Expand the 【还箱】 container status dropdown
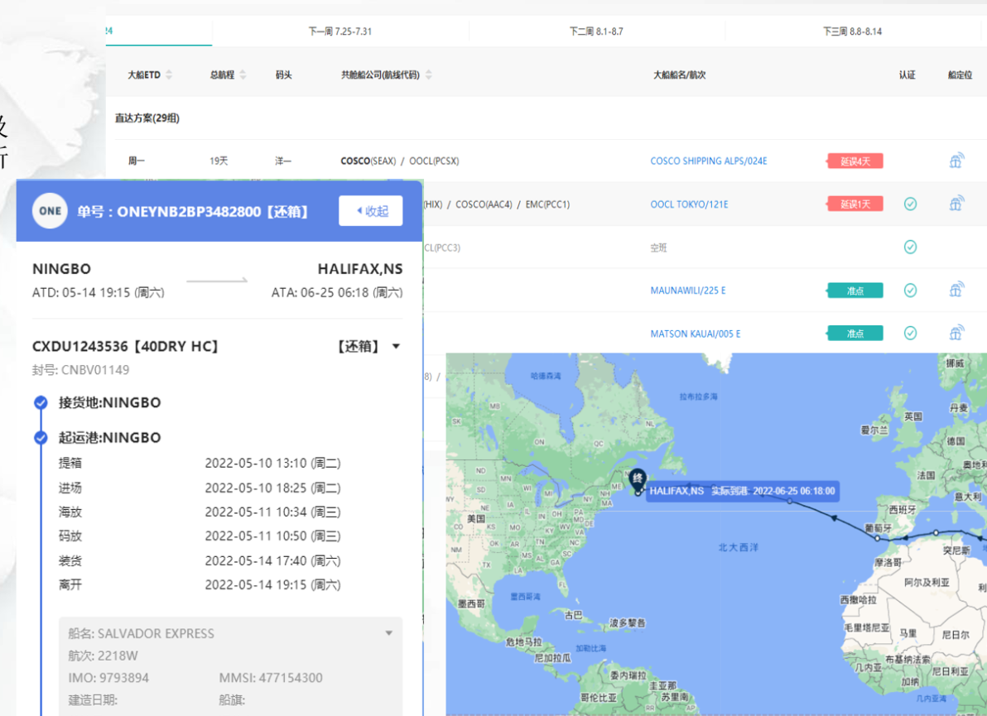 pyautogui.click(x=396, y=347)
